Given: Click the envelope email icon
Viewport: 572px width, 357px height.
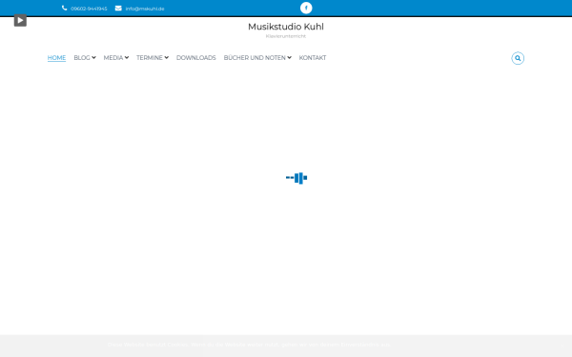Looking at the screenshot, I should click(x=118, y=8).
